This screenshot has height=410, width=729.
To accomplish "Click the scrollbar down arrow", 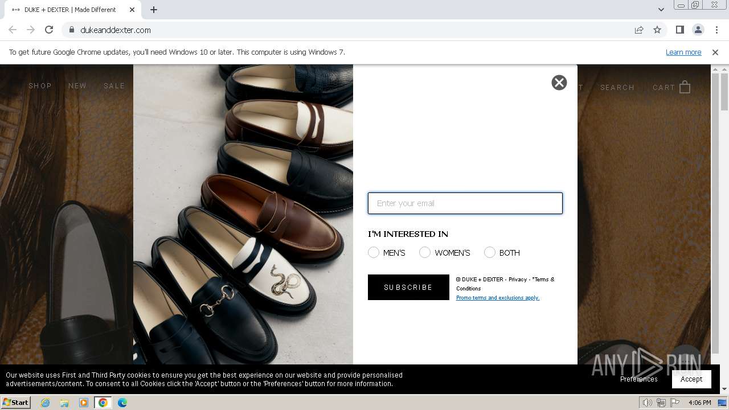I will coord(724,389).
